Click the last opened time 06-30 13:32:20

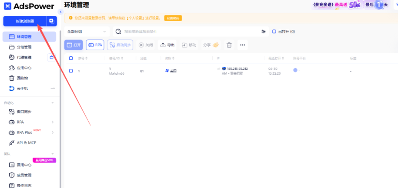click(276, 71)
